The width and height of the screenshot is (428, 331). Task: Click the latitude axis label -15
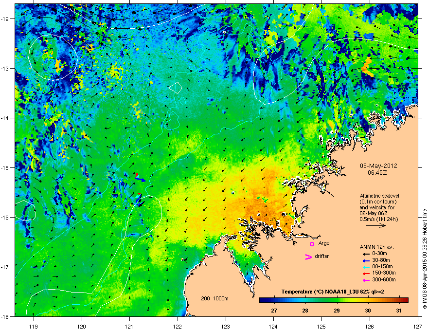5,167
